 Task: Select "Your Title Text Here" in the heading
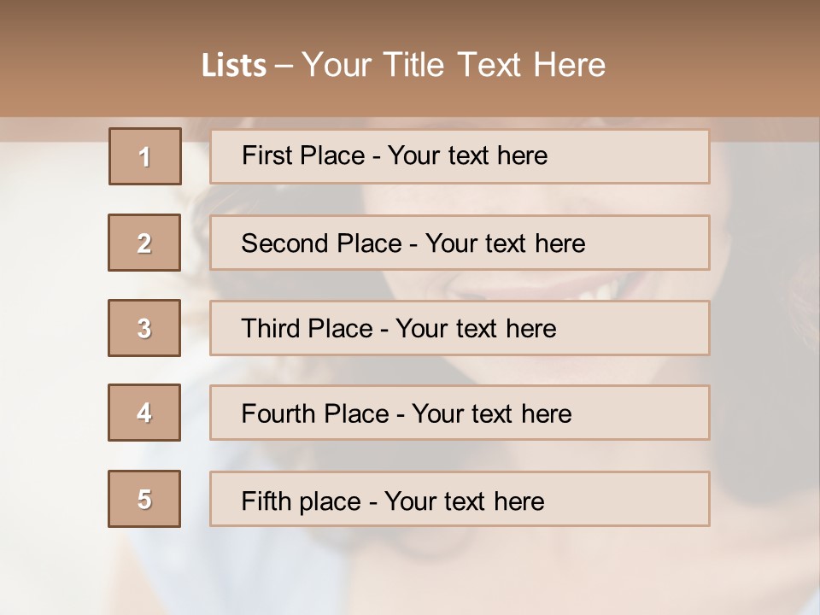[x=454, y=65]
